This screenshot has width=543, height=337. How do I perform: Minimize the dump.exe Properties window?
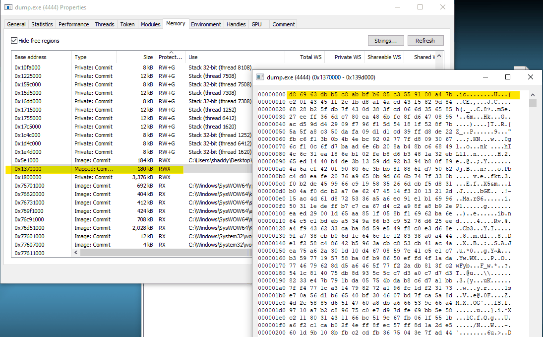[x=398, y=7]
